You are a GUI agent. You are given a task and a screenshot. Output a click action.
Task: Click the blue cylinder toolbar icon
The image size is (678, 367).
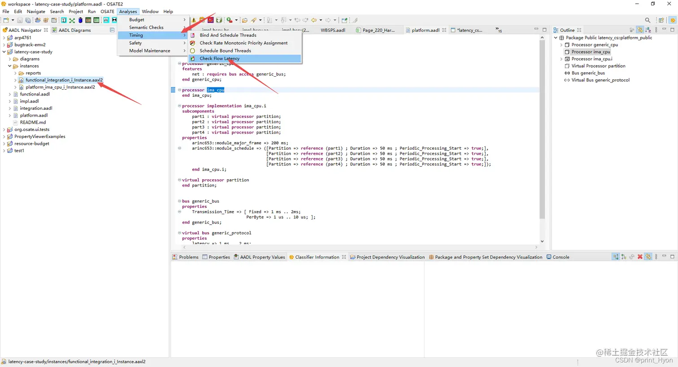[x=80, y=20]
